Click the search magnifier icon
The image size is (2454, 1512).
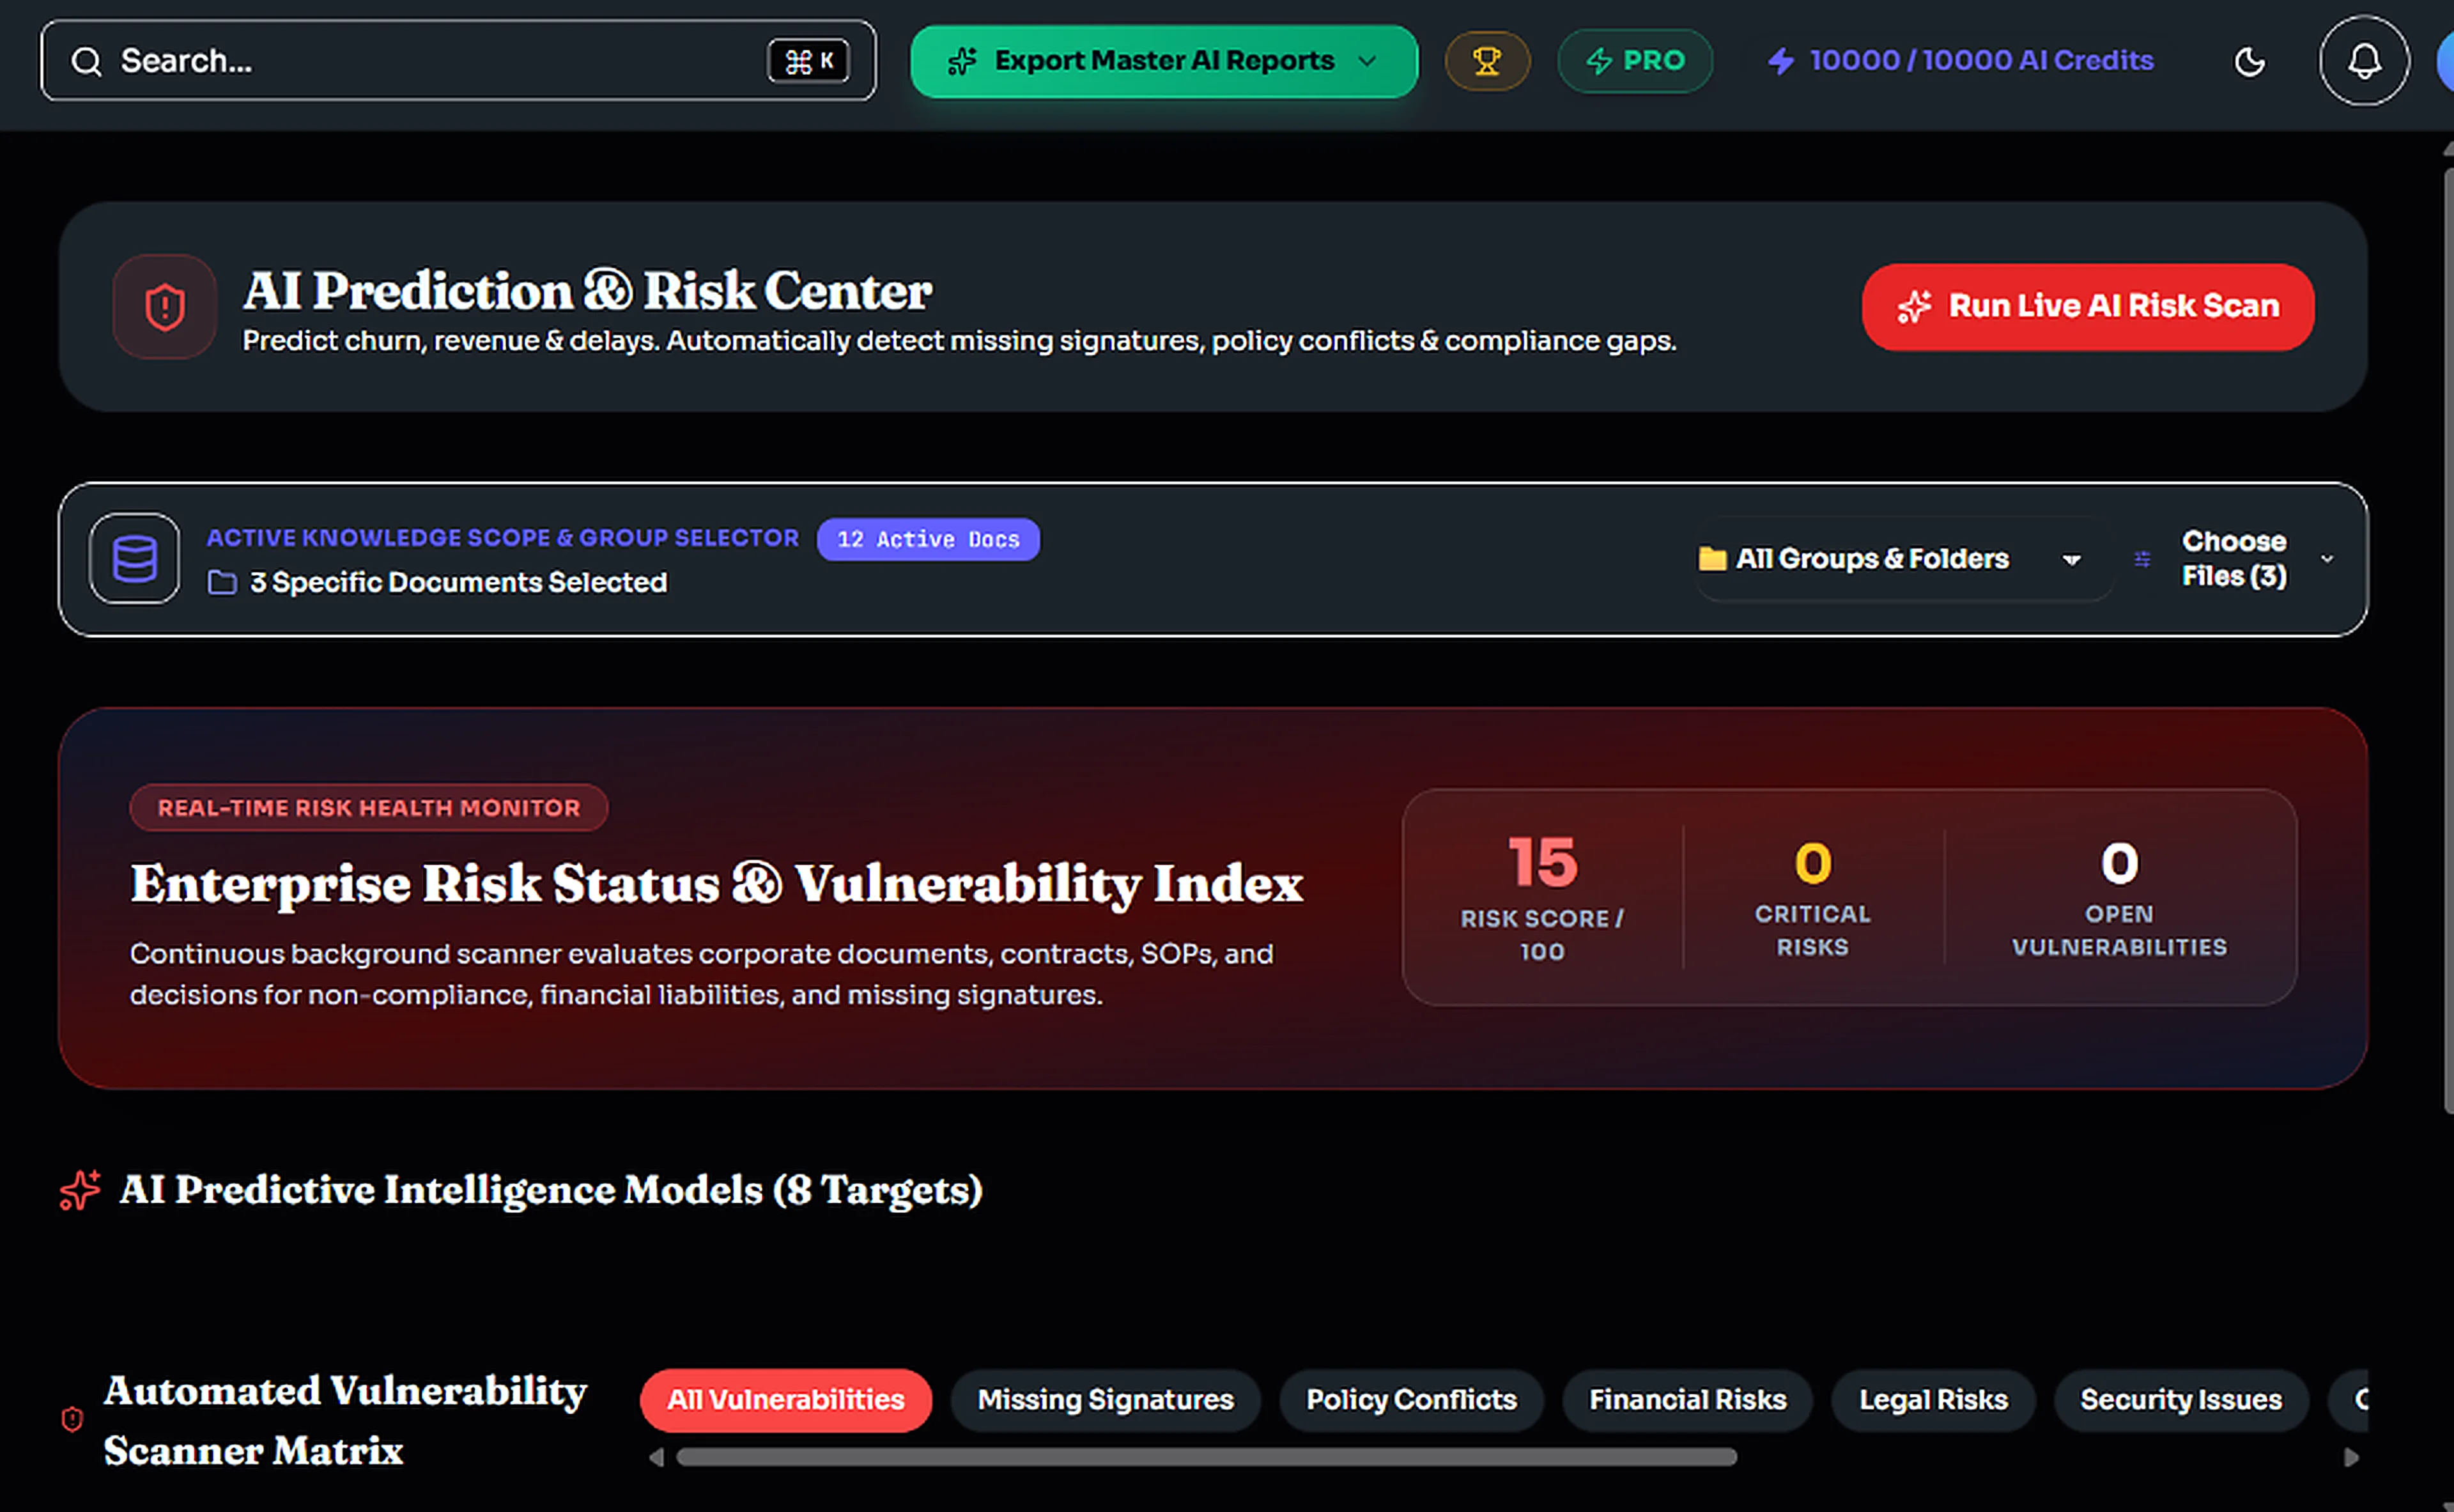pyautogui.click(x=87, y=61)
